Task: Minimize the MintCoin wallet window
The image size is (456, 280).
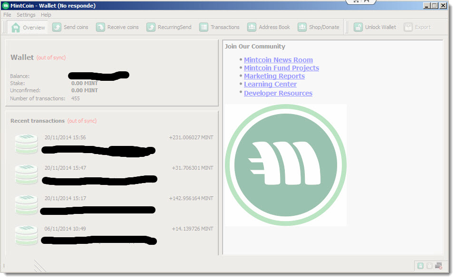Action: pyautogui.click(x=427, y=6)
